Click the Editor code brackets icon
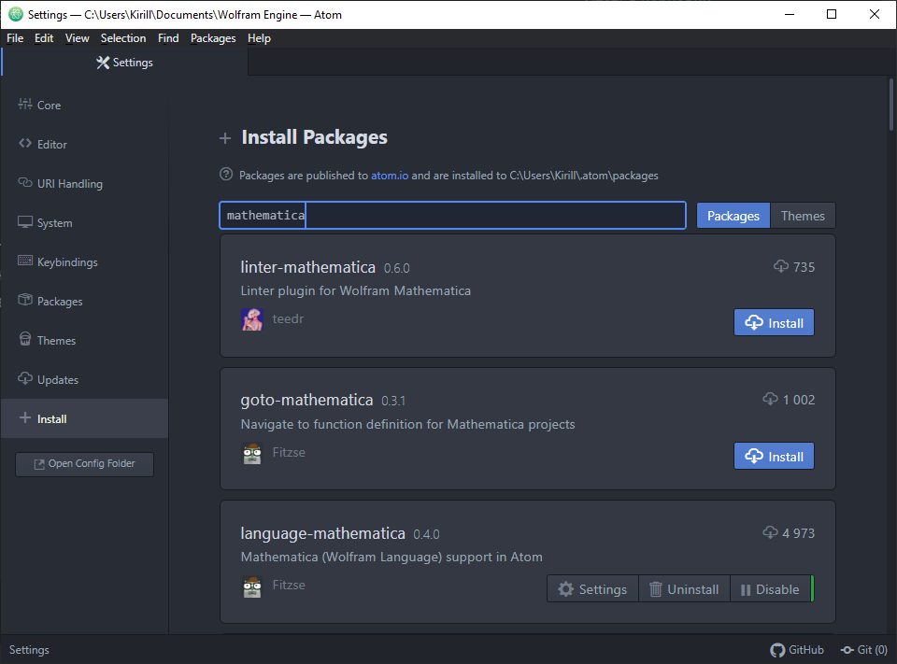This screenshot has height=664, width=897. pos(25,144)
